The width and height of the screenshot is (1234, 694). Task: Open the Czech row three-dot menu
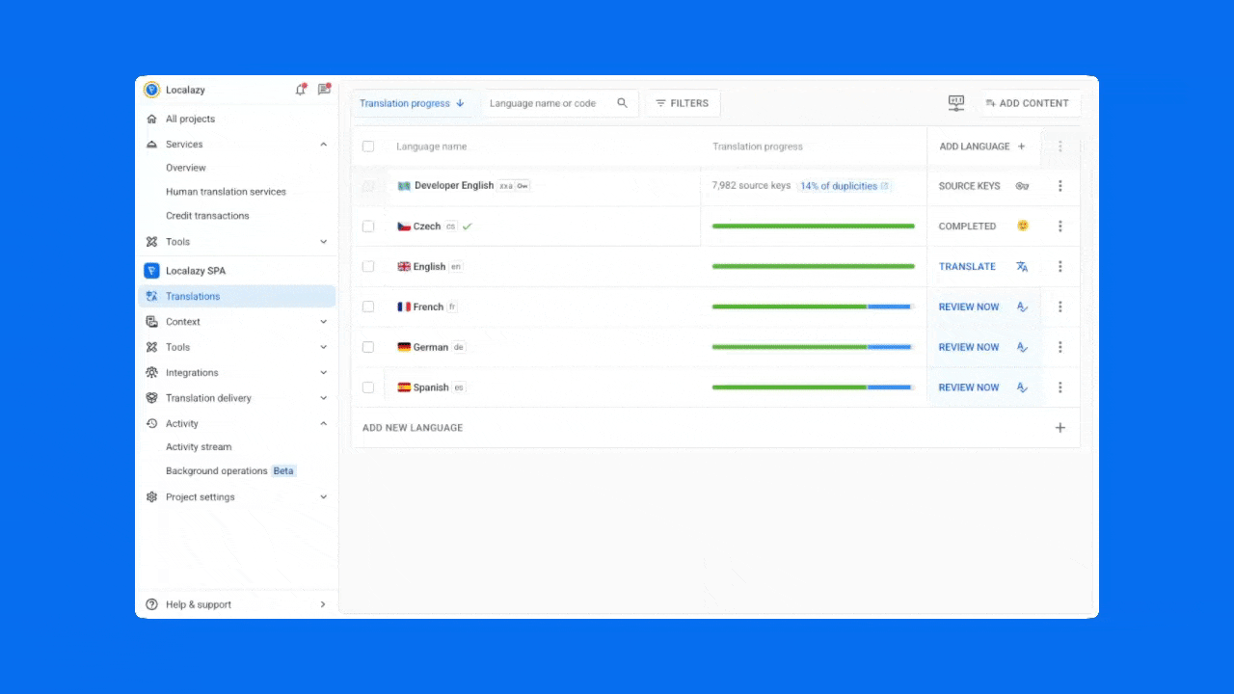click(x=1060, y=227)
